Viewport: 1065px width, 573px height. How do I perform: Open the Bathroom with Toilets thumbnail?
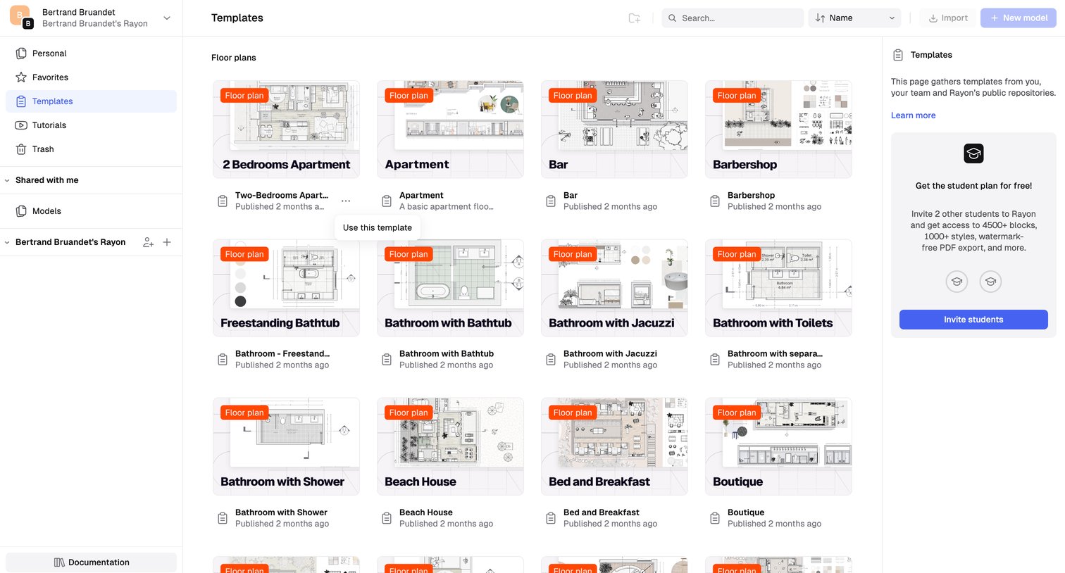point(778,288)
